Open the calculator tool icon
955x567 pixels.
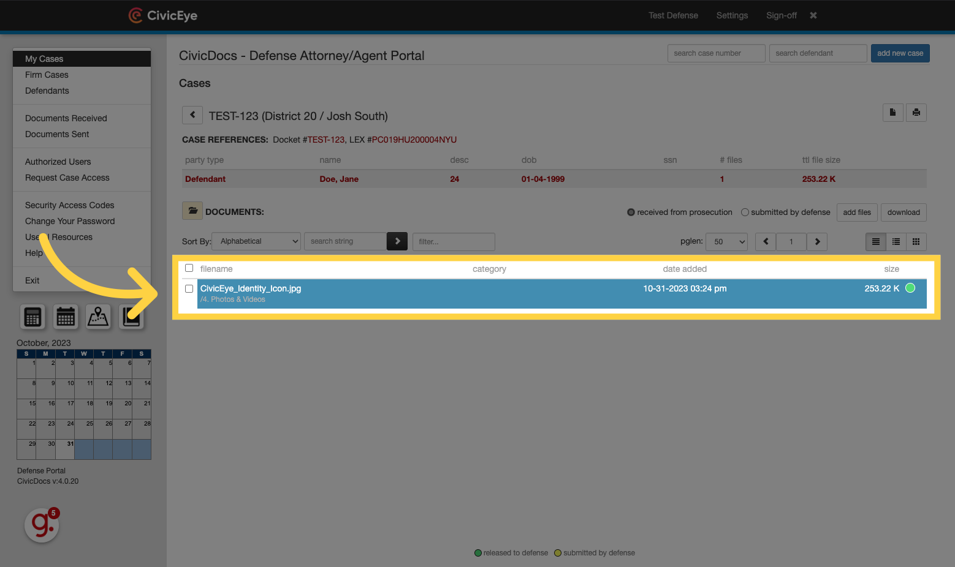32,317
